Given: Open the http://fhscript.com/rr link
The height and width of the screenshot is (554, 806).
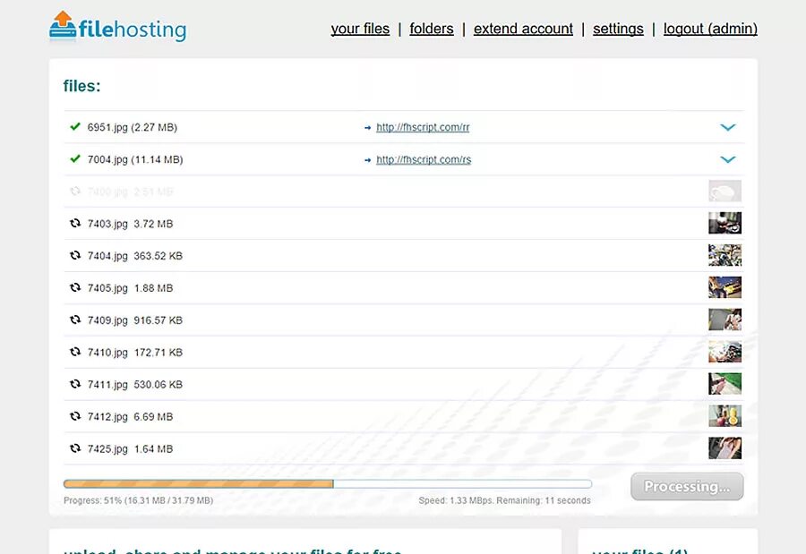Looking at the screenshot, I should (x=423, y=127).
